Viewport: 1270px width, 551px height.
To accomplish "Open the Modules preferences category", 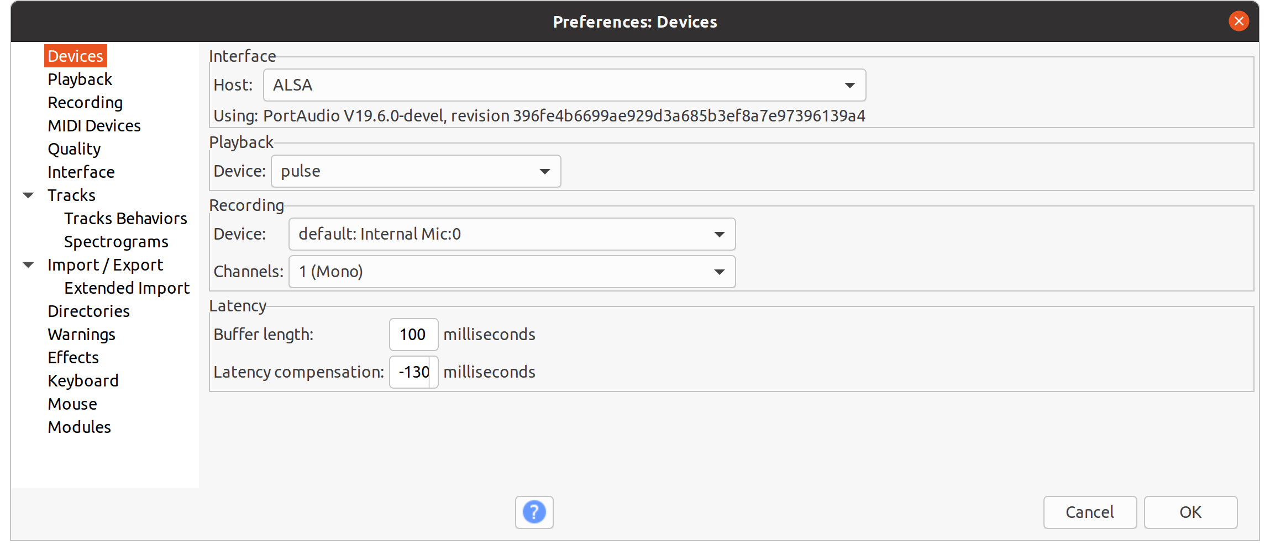I will (x=79, y=427).
